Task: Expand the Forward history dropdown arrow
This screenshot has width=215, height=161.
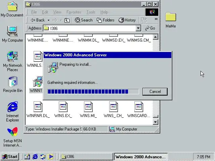Action: point(61,20)
